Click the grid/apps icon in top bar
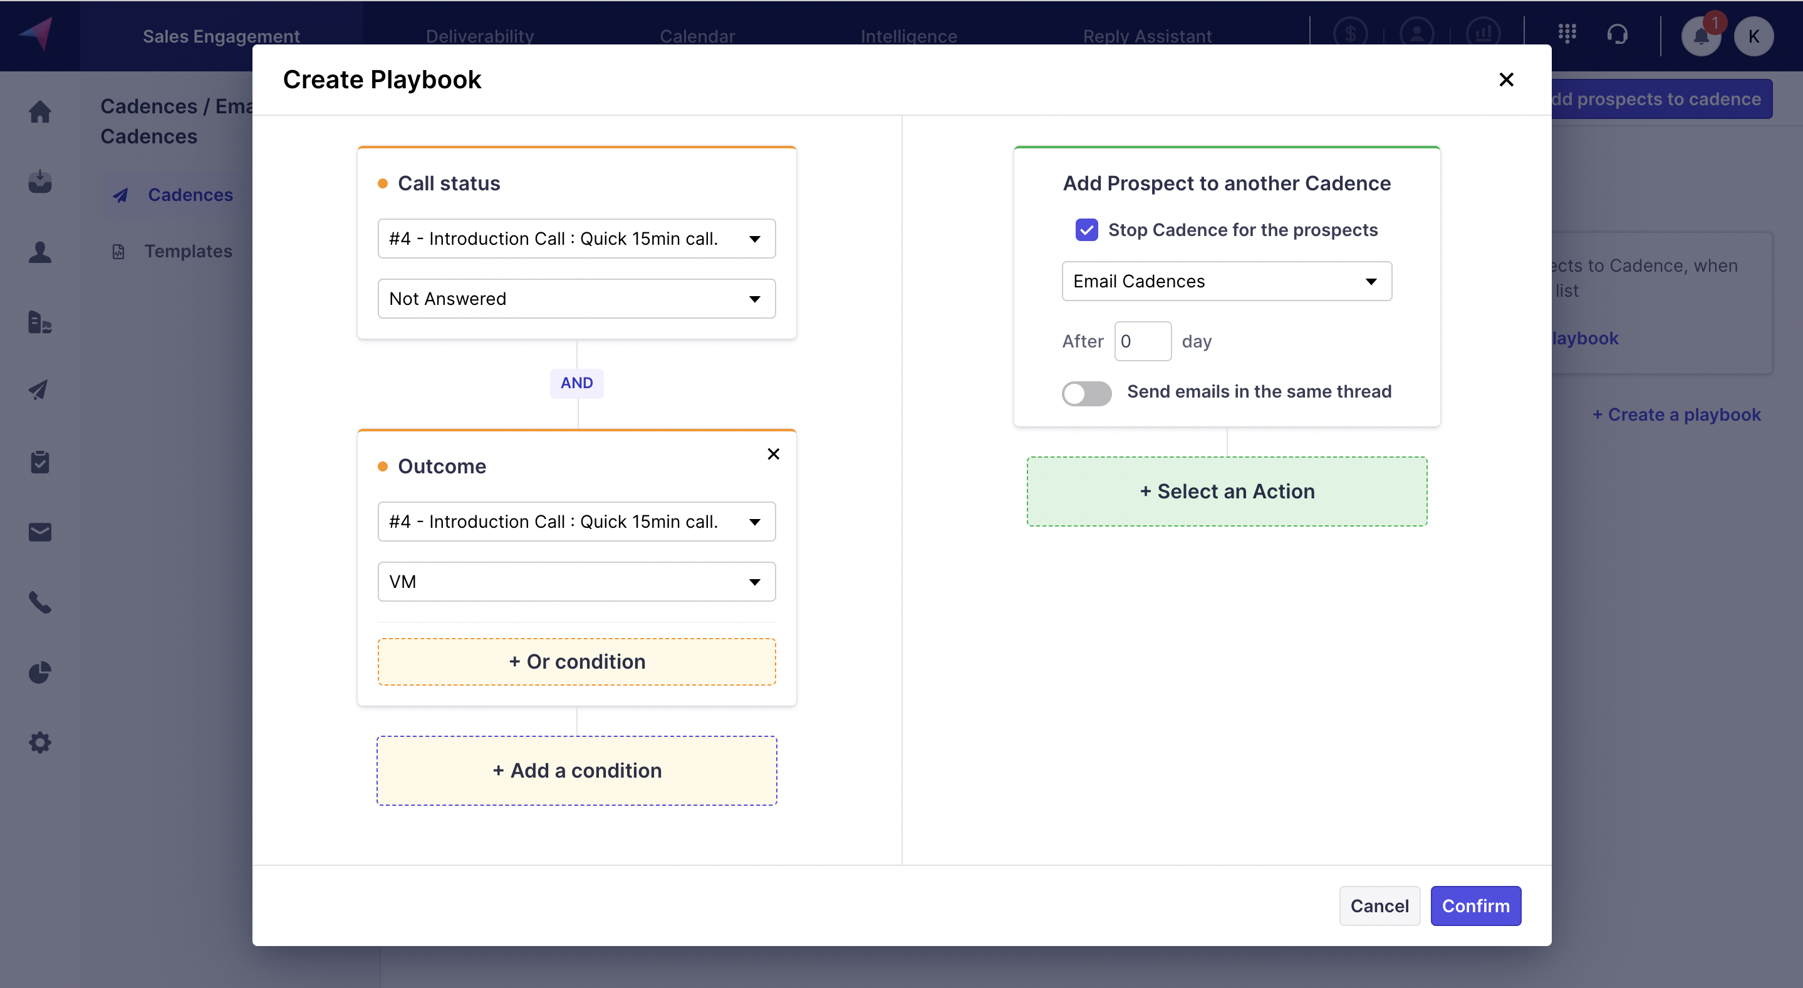The image size is (1803, 988). pos(1567,33)
